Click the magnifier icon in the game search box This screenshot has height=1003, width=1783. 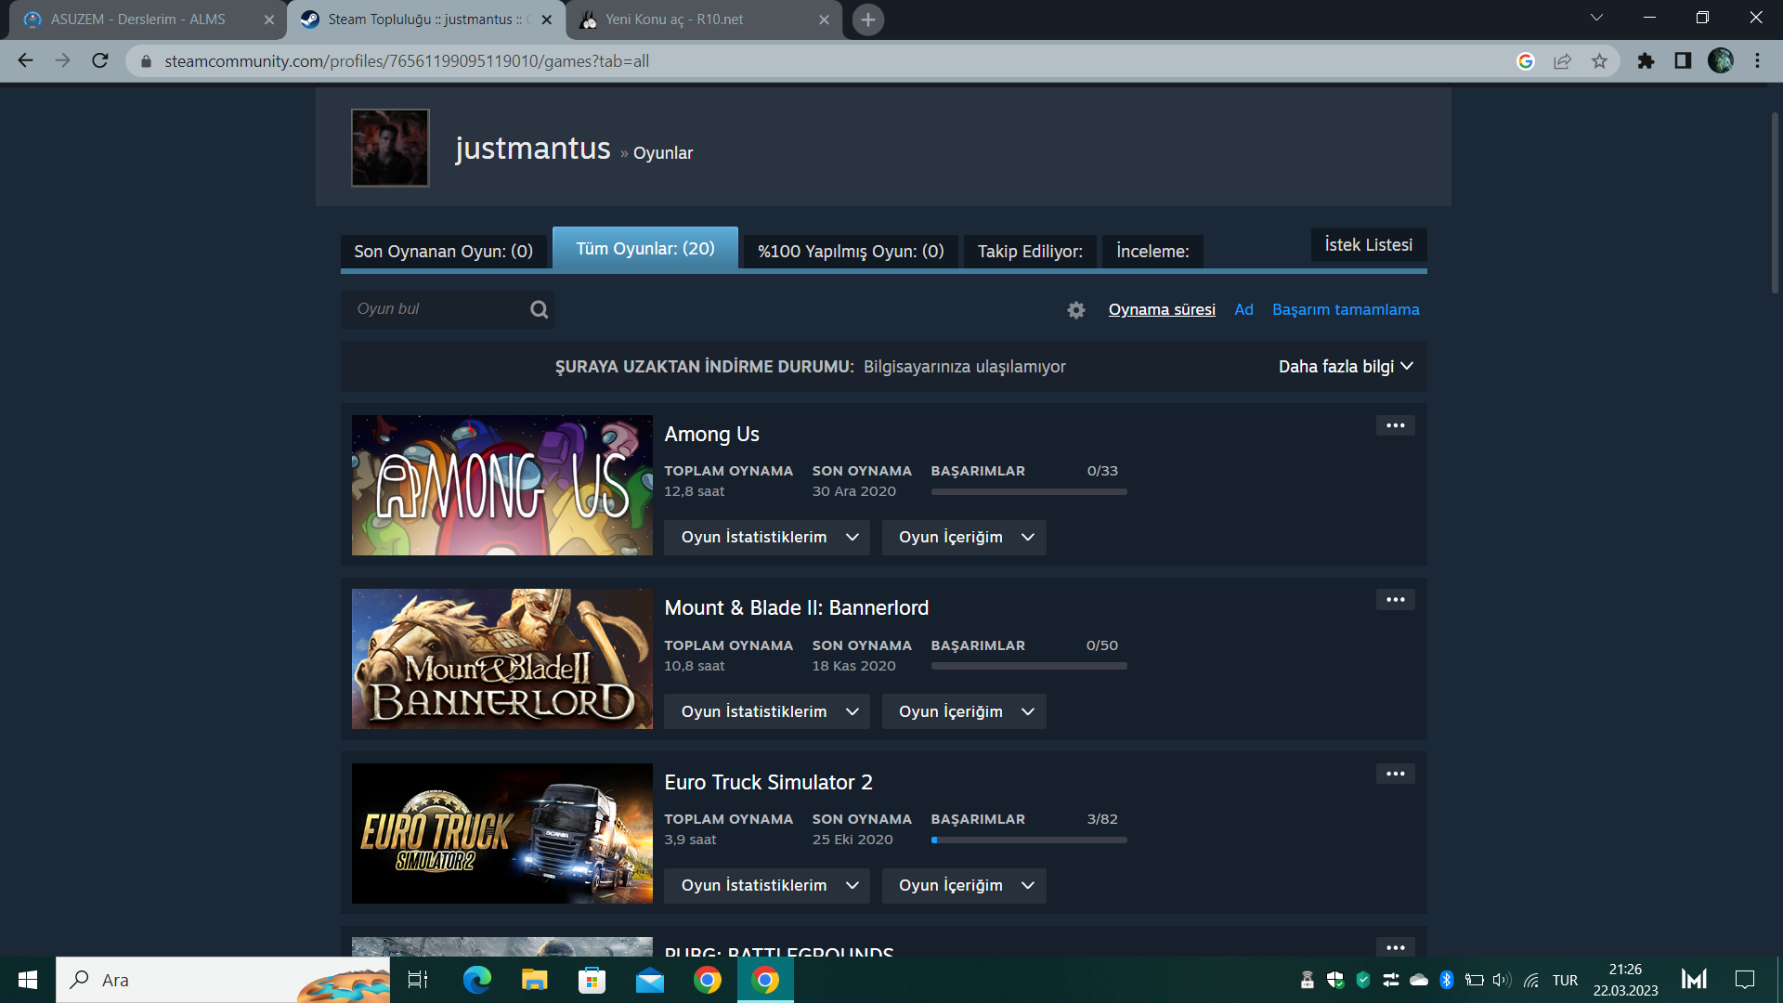point(539,309)
